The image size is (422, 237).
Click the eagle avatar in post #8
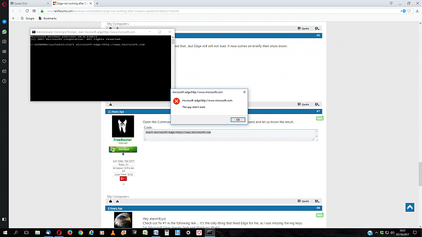[x=123, y=220]
